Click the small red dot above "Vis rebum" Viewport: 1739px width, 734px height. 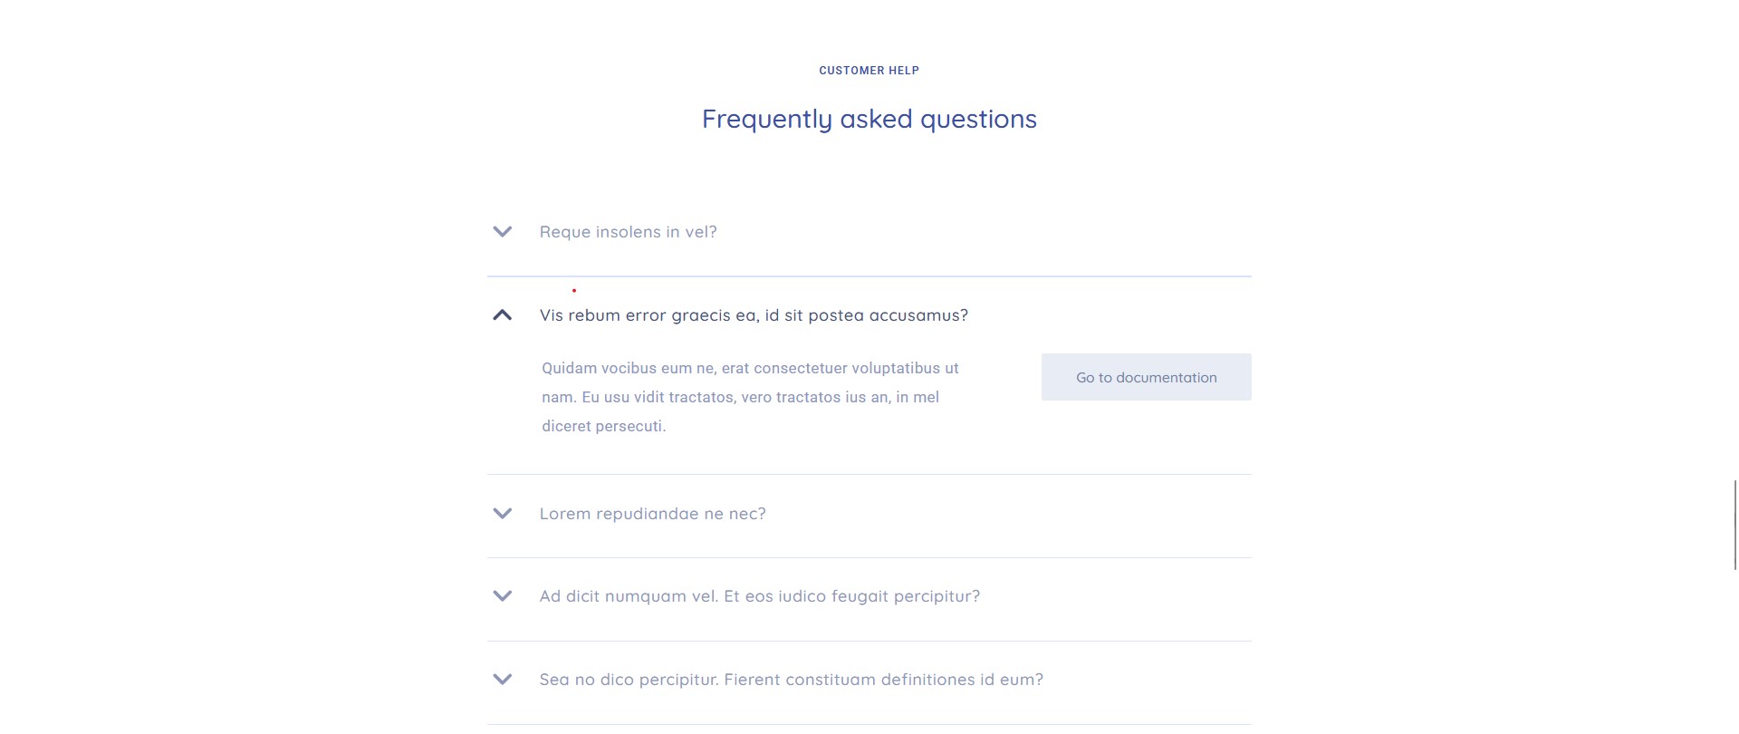(x=574, y=291)
